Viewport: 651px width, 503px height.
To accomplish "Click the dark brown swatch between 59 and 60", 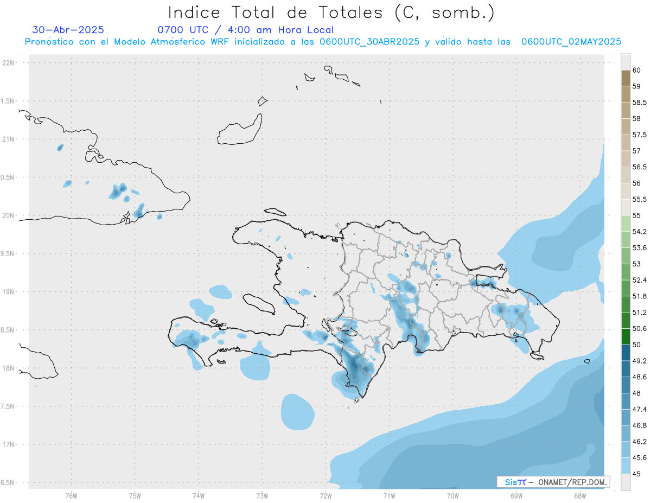I will tap(626, 78).
